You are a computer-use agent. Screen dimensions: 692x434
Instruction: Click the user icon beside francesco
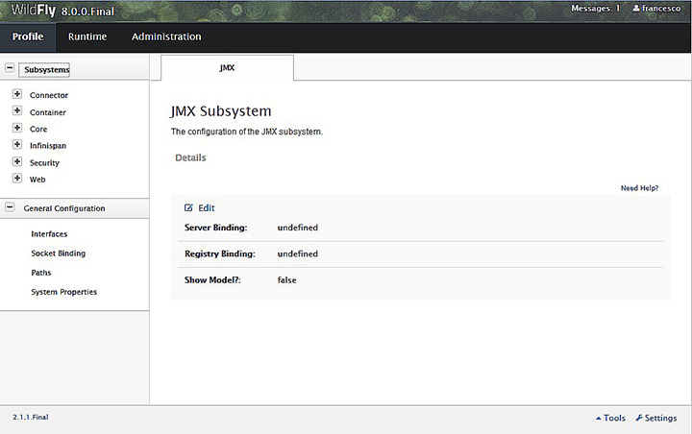point(636,8)
